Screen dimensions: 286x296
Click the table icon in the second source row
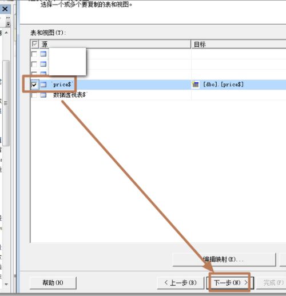click(x=43, y=64)
